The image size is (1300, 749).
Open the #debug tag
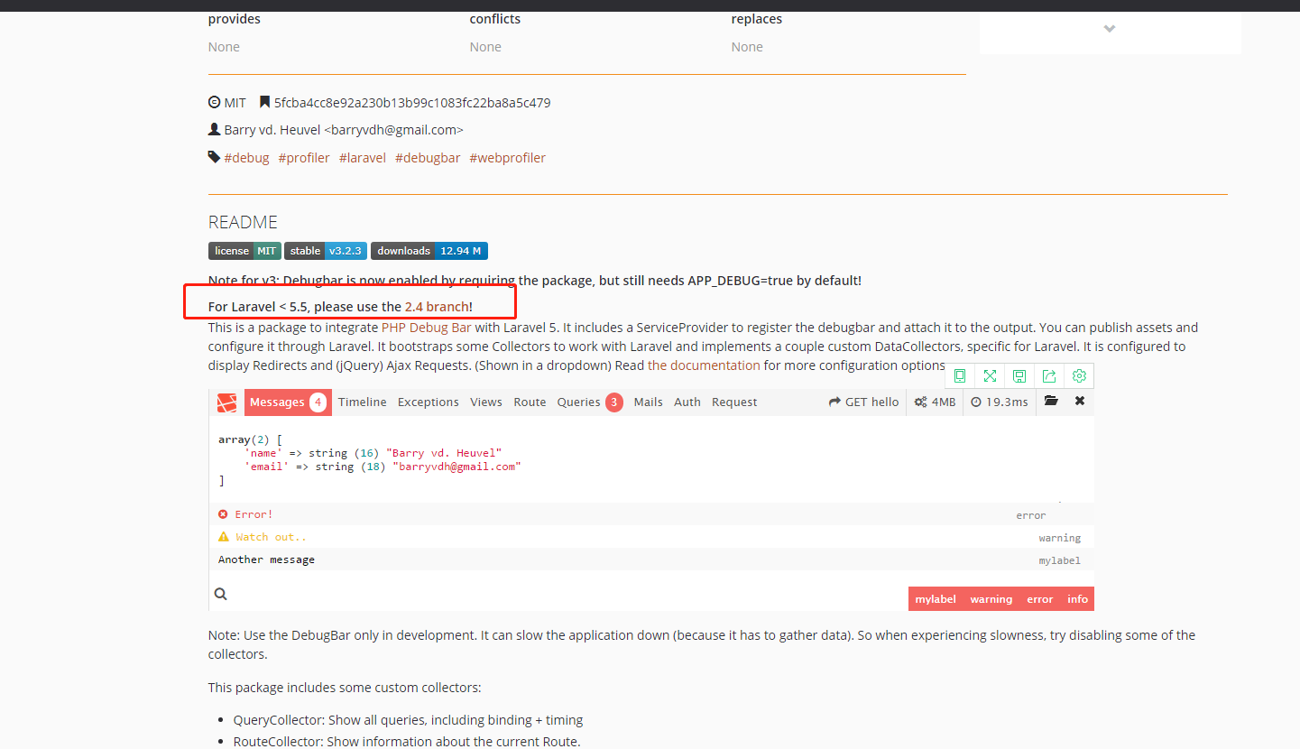[x=246, y=158]
